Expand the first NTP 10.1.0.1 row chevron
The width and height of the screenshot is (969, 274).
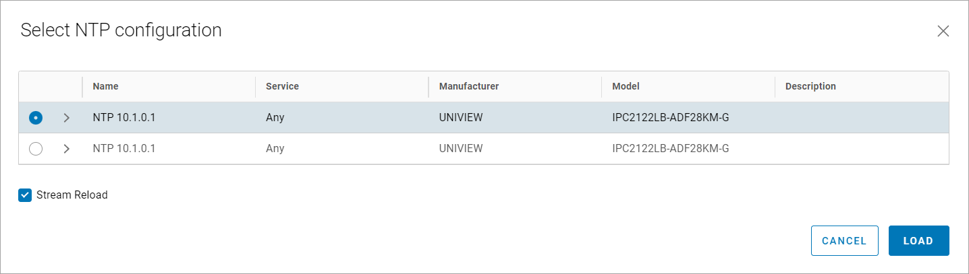(66, 118)
